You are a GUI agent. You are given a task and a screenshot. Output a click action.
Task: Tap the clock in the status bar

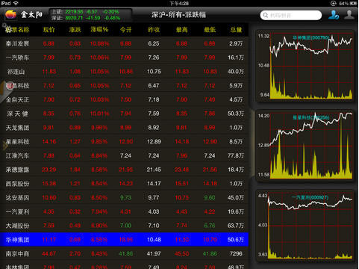click(x=179, y=3)
